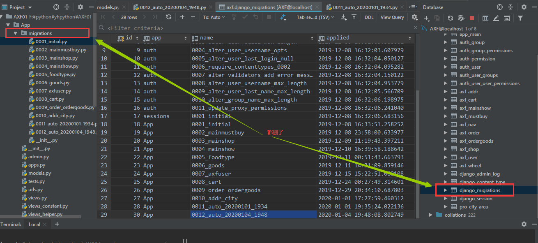
Task: Select the 0007_axfuser.py file
Action: 53,90
